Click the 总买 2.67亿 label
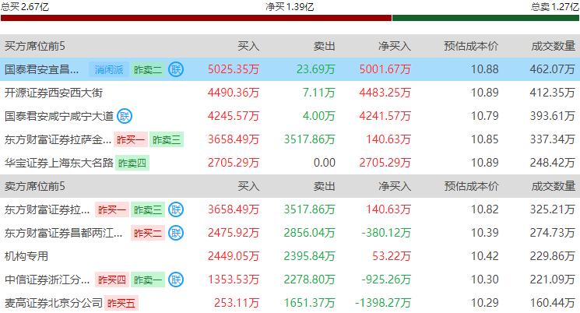580x313 pixels. 25,6
